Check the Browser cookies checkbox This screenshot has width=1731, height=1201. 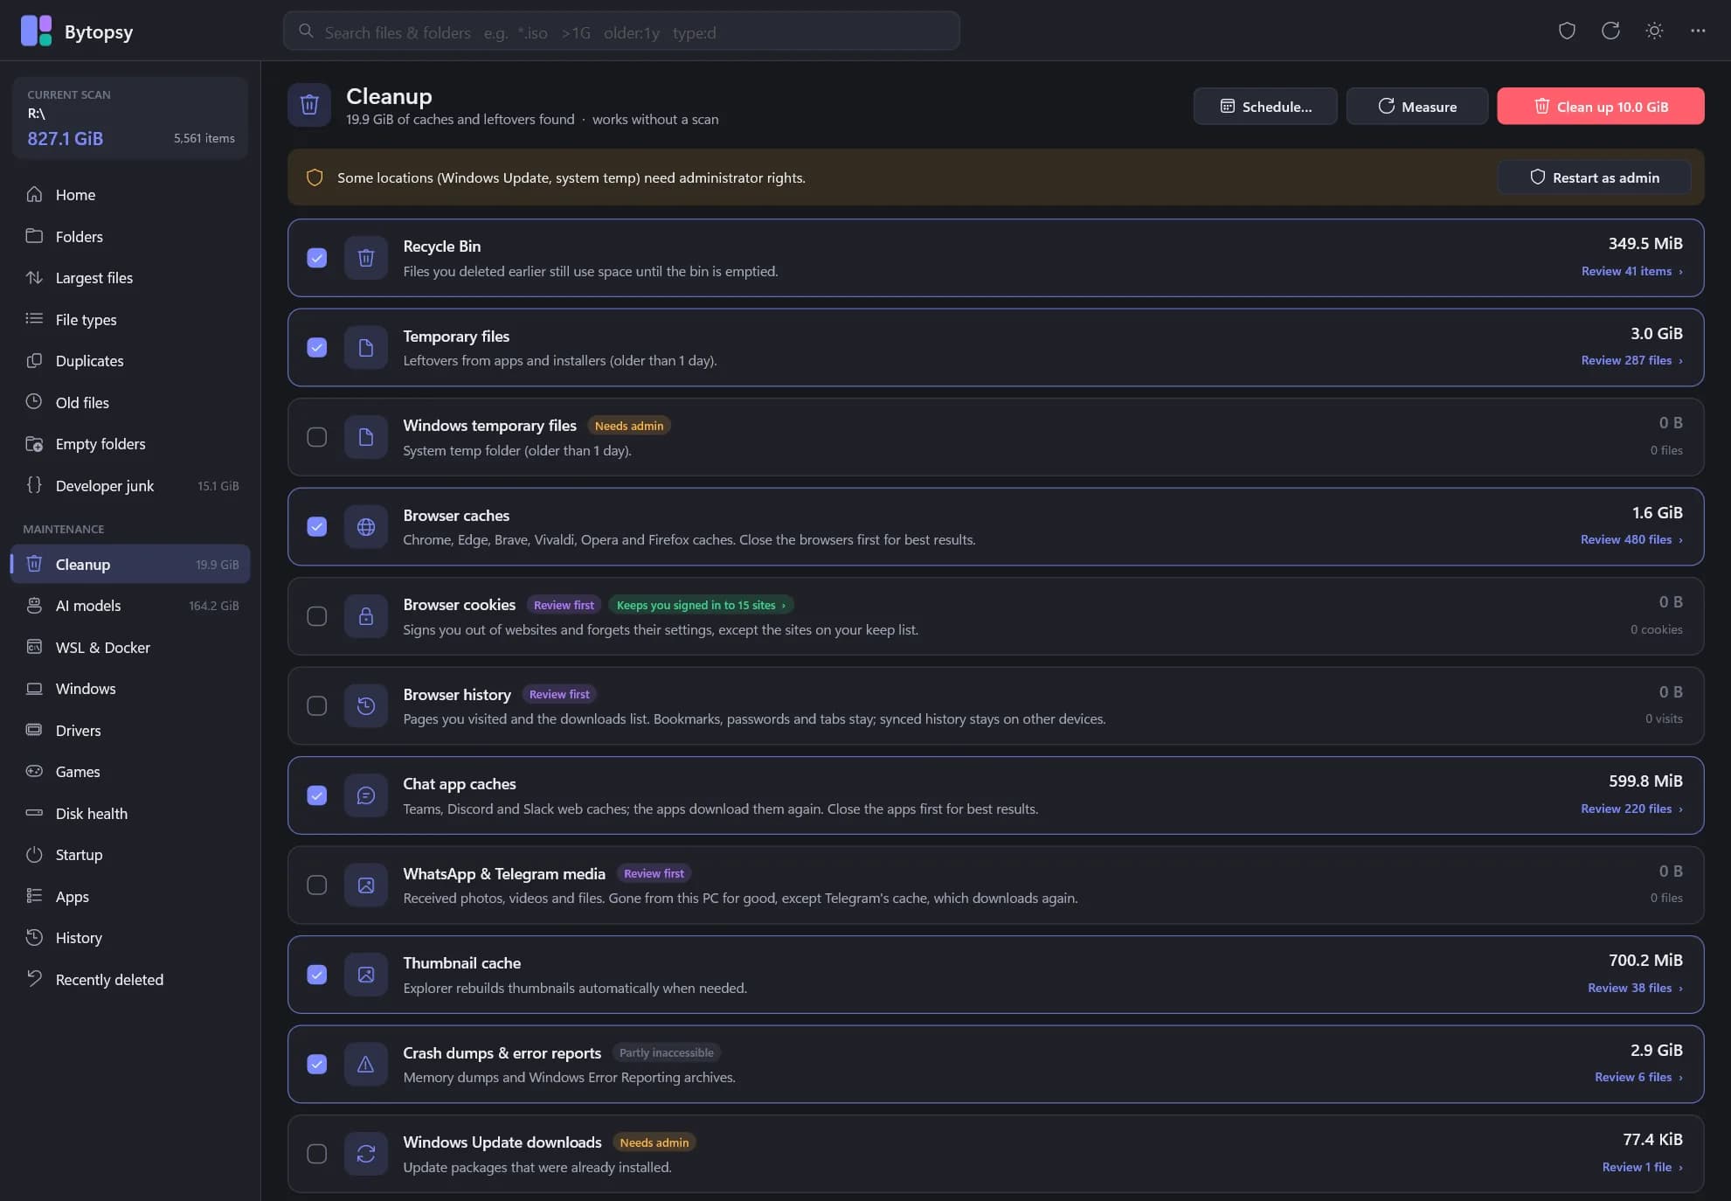pyautogui.click(x=317, y=616)
